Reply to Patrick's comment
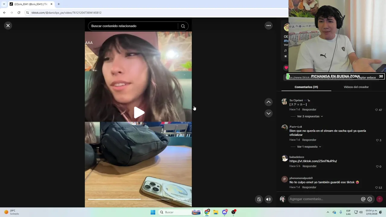 [309, 140]
